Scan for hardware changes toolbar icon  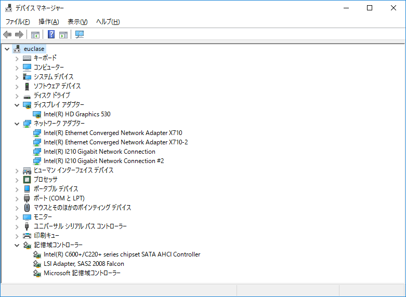(80, 34)
